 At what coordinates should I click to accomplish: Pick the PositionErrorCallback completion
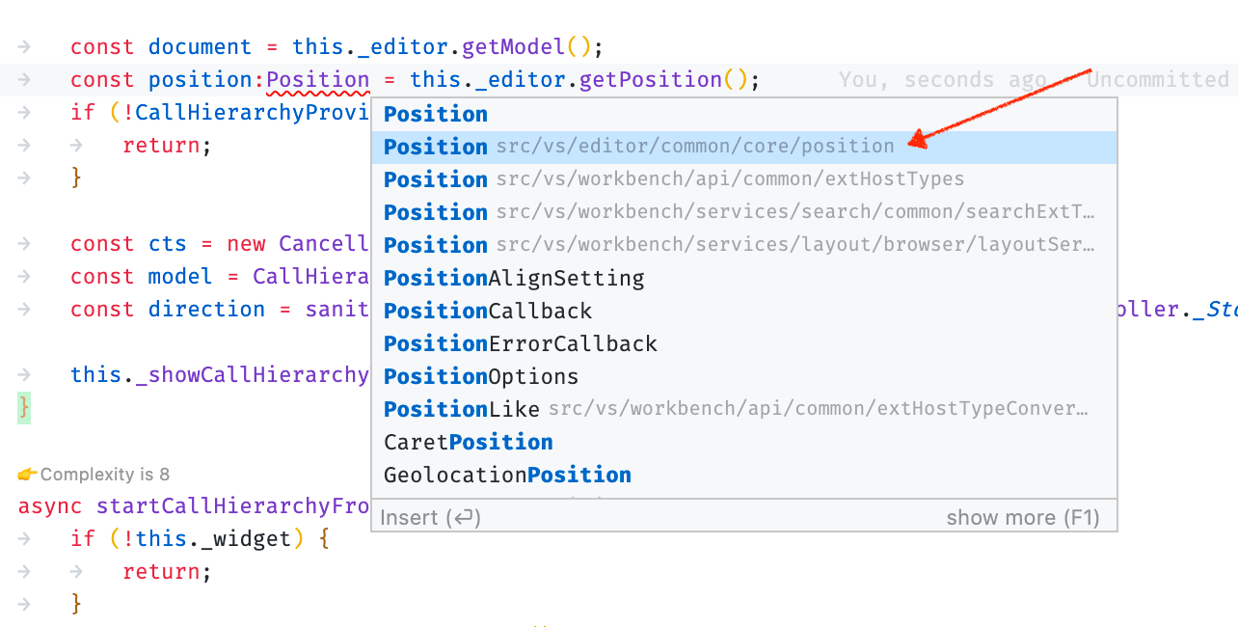[x=520, y=342]
